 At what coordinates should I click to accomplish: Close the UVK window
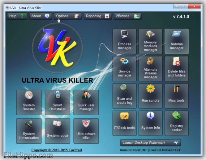[x=194, y=6]
